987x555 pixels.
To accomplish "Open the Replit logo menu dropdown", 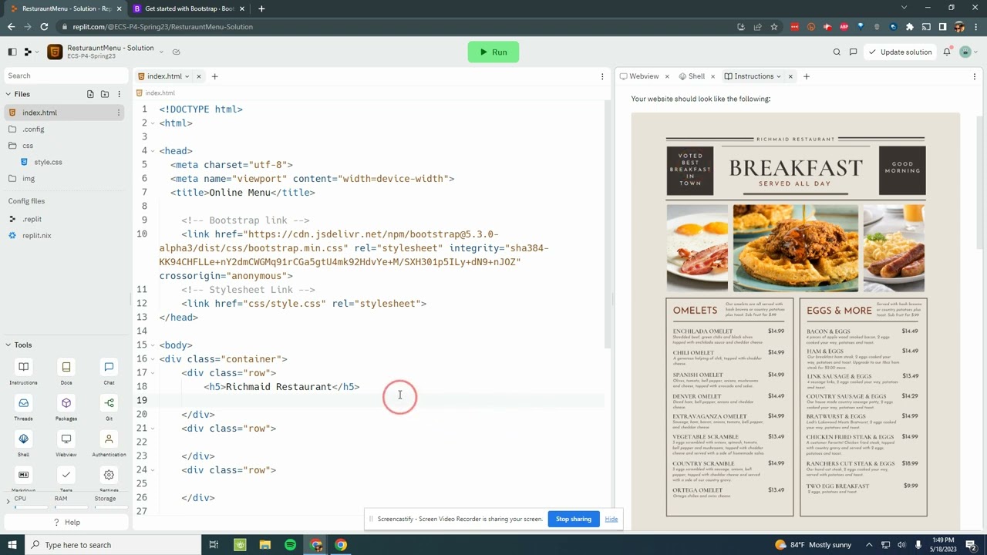I will point(30,52).
